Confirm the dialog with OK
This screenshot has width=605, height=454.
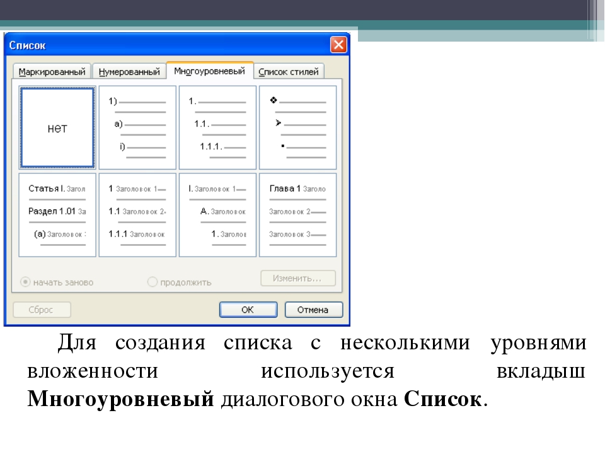248,310
